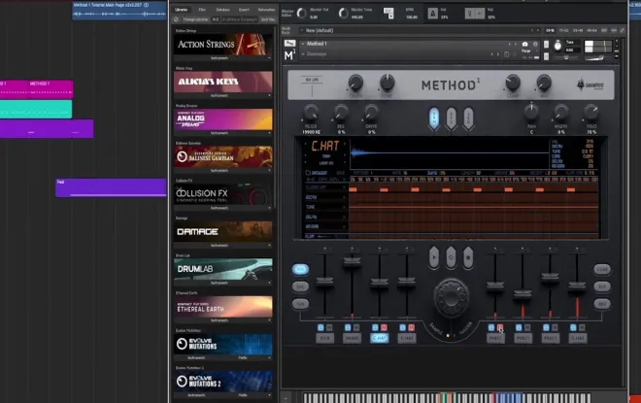Switch faders to VOL mode
The image size is (641, 403).
click(300, 269)
